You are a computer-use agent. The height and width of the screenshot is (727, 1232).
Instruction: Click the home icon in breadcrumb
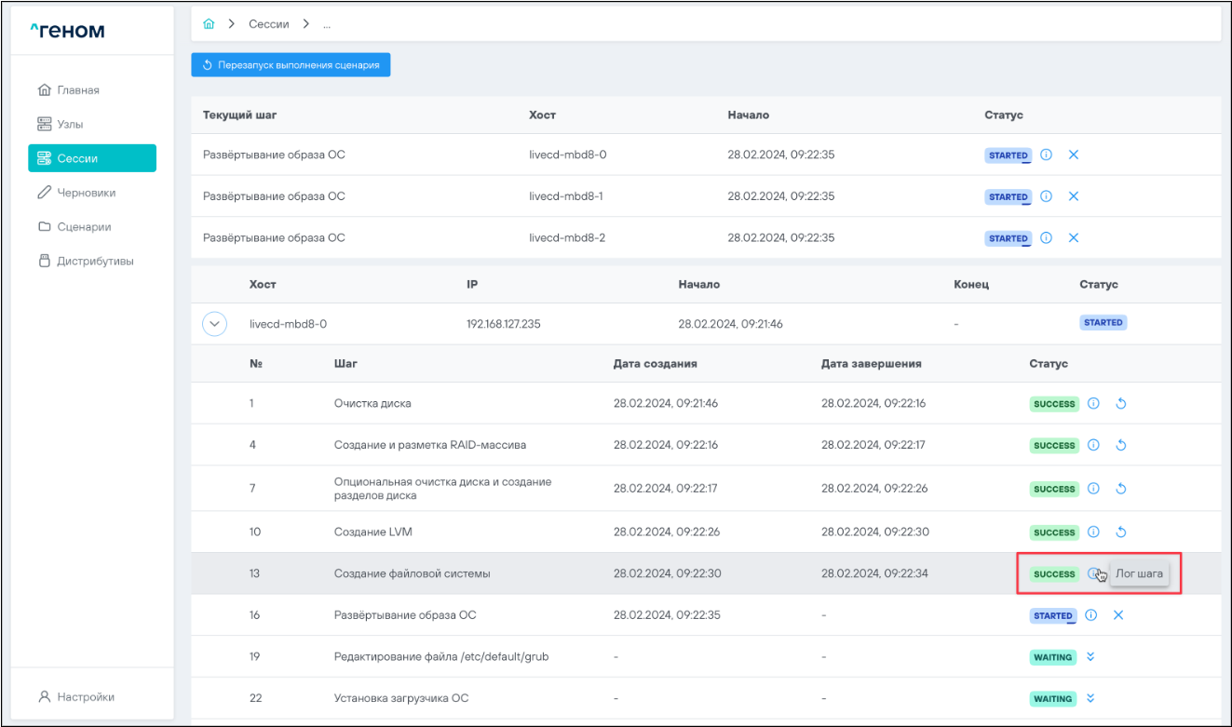pyautogui.click(x=209, y=24)
